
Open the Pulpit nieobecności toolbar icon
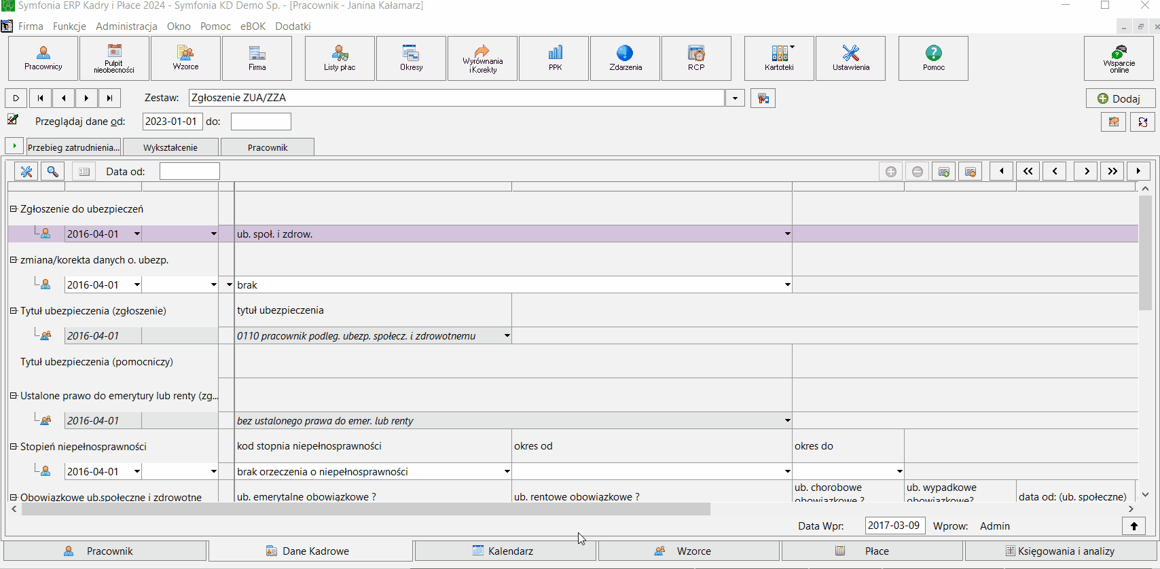[x=114, y=58]
